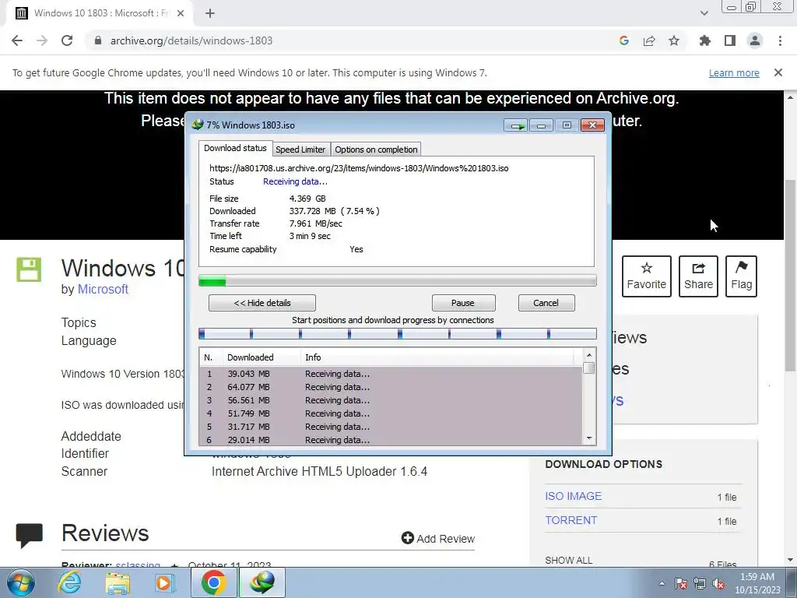The image size is (797, 598).
Task: Open Chrome extensions puzzle icon
Action: pyautogui.click(x=704, y=40)
